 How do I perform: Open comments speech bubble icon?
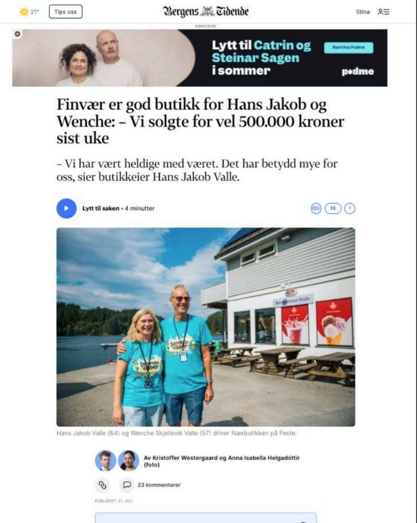[x=127, y=485]
